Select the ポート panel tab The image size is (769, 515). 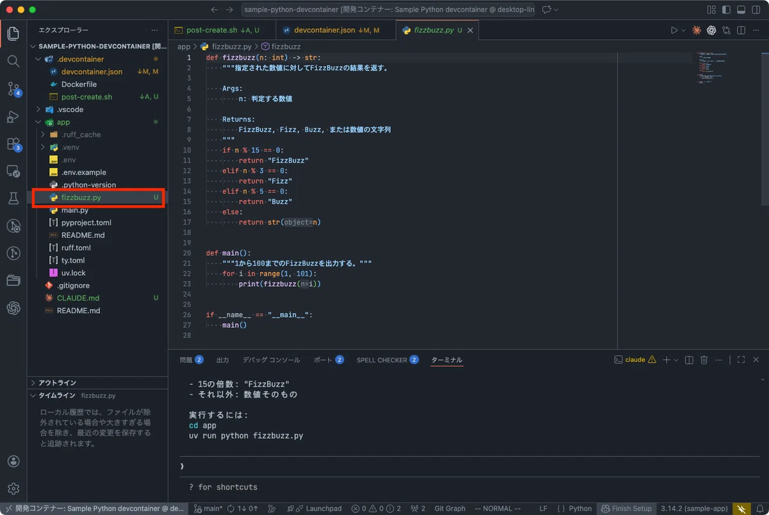point(329,360)
